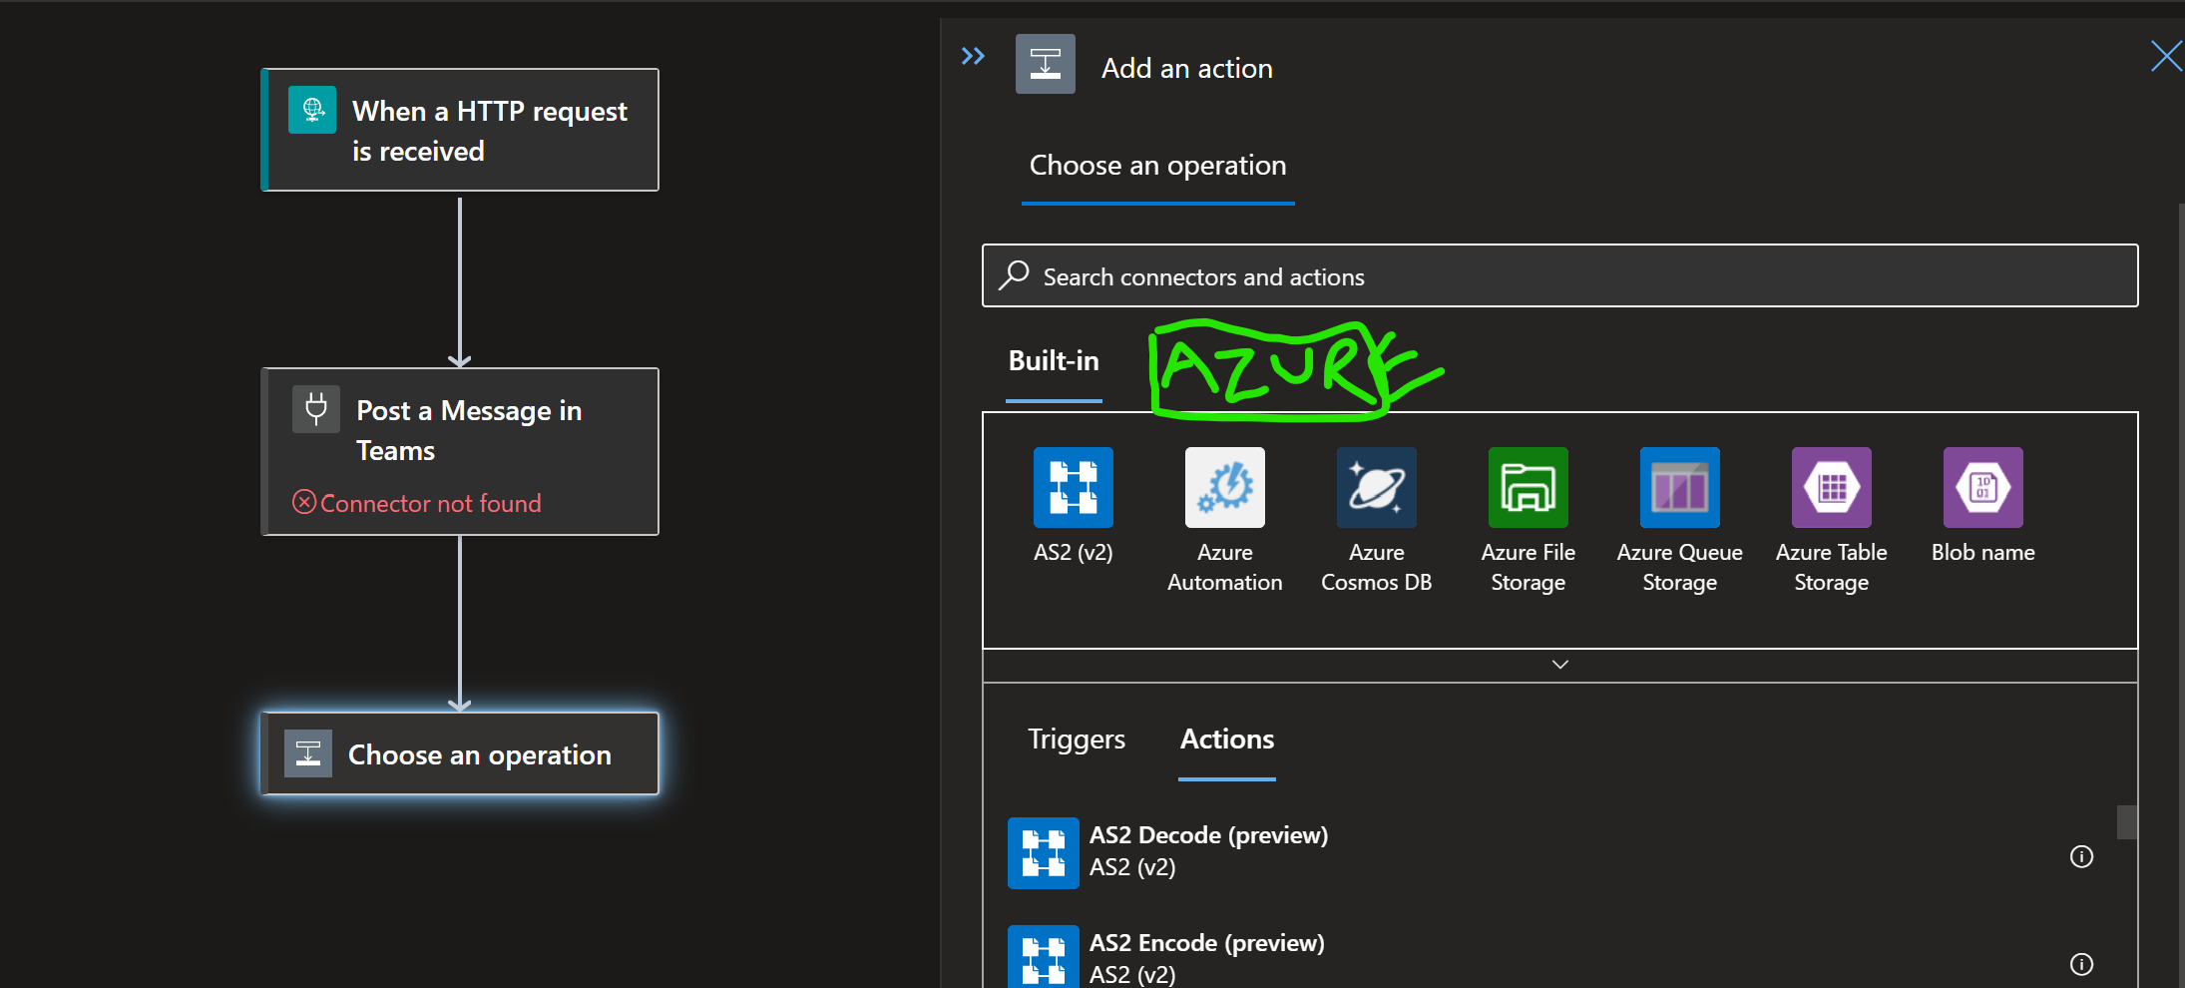
Task: Show info for AS2 Encode action
Action: pyautogui.click(x=2082, y=964)
